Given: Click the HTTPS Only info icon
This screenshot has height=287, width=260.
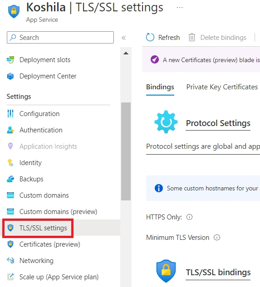Looking at the screenshot, I should click(x=189, y=217).
